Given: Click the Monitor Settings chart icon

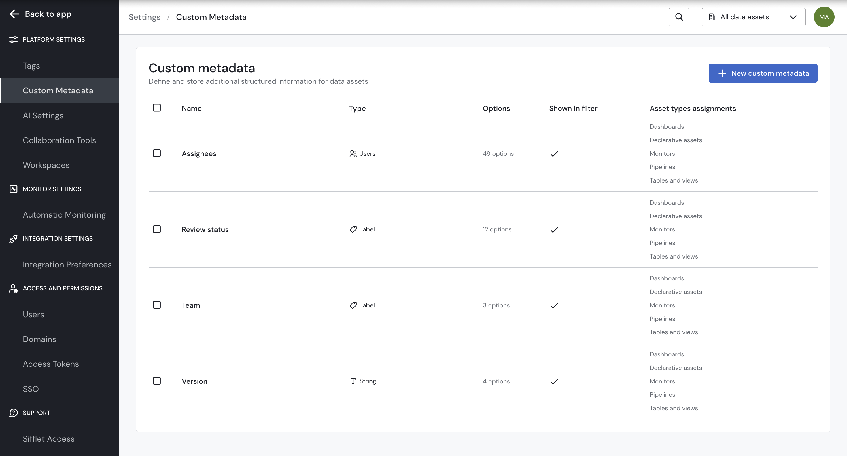Looking at the screenshot, I should tap(13, 189).
